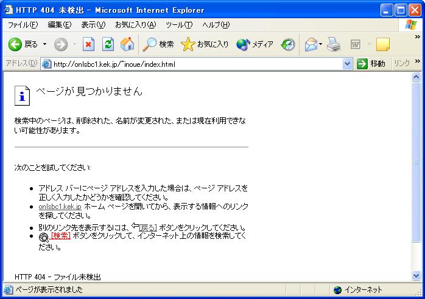Click the info document icon on page
This screenshot has height=299, width=425.
pos(22,96)
